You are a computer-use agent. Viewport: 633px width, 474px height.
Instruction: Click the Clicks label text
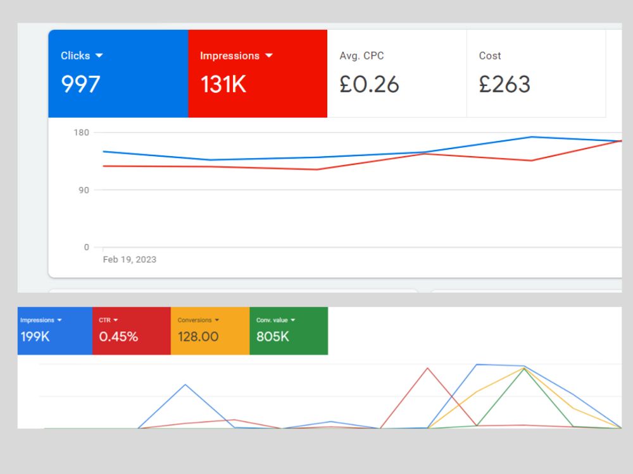(x=75, y=56)
